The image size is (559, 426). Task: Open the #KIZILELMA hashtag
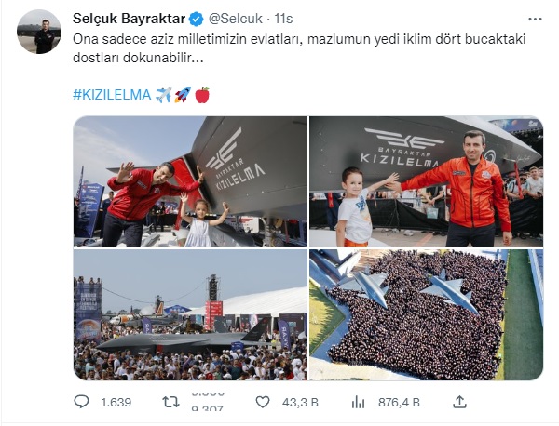[x=113, y=95]
